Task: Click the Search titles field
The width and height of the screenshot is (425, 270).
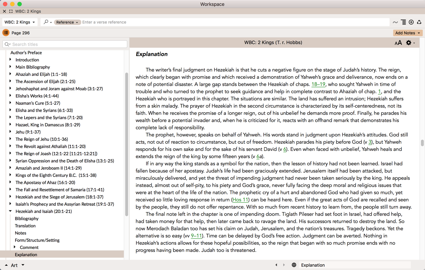Action: [65, 44]
